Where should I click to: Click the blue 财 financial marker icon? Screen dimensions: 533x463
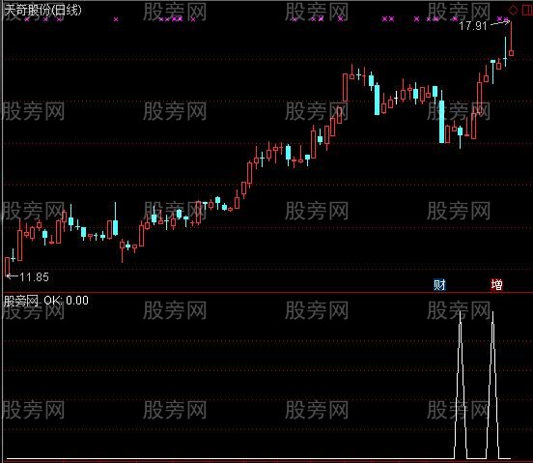(x=439, y=284)
